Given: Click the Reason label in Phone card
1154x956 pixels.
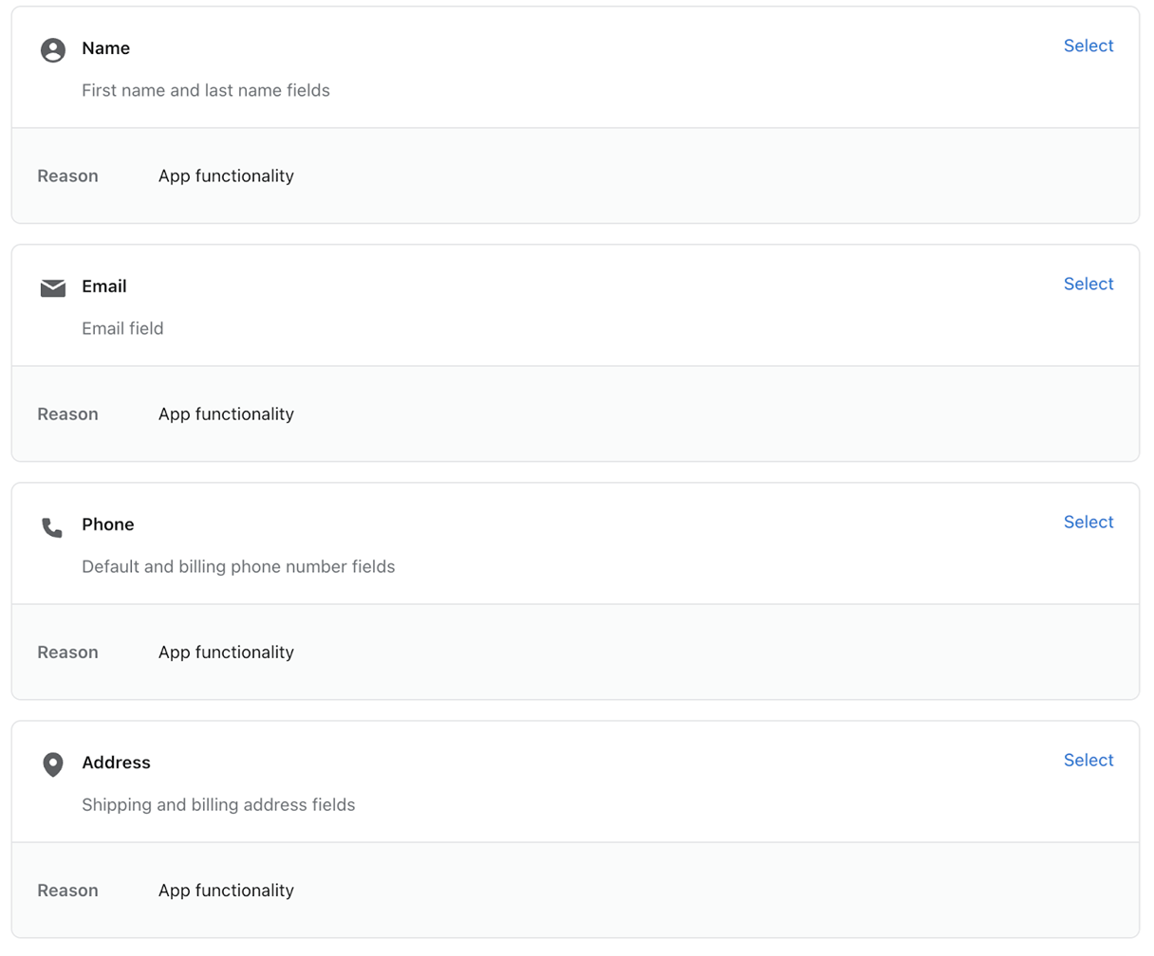Looking at the screenshot, I should (67, 653).
